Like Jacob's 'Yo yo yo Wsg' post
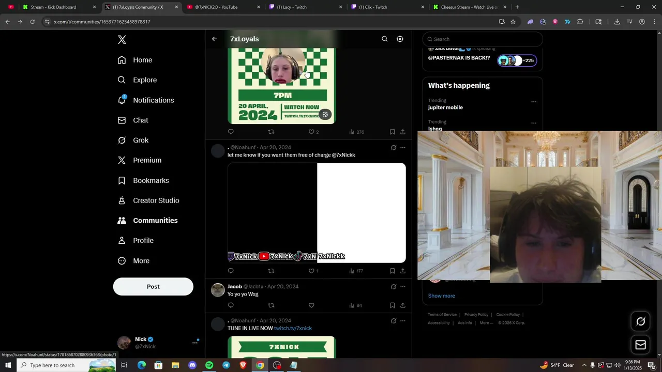 [311, 305]
